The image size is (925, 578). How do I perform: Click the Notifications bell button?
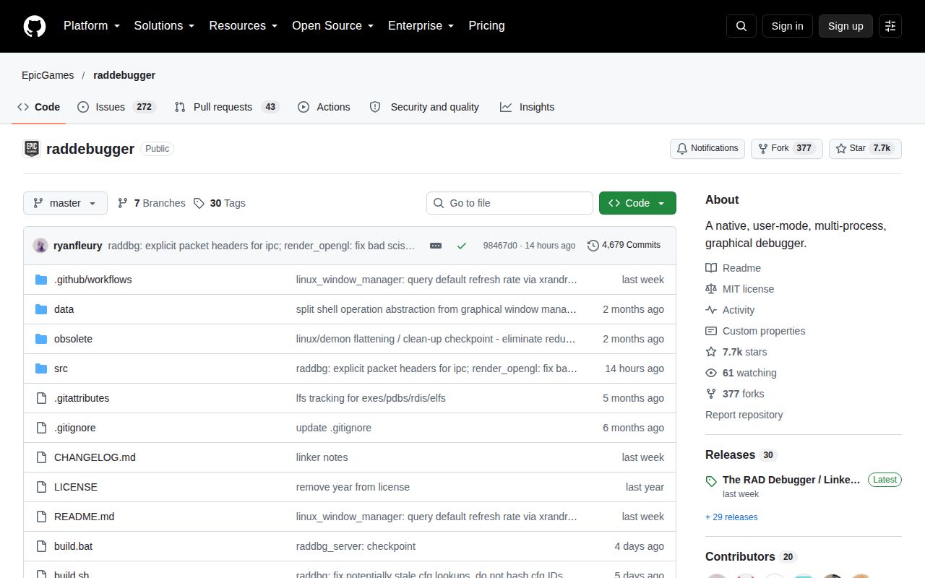pos(707,148)
